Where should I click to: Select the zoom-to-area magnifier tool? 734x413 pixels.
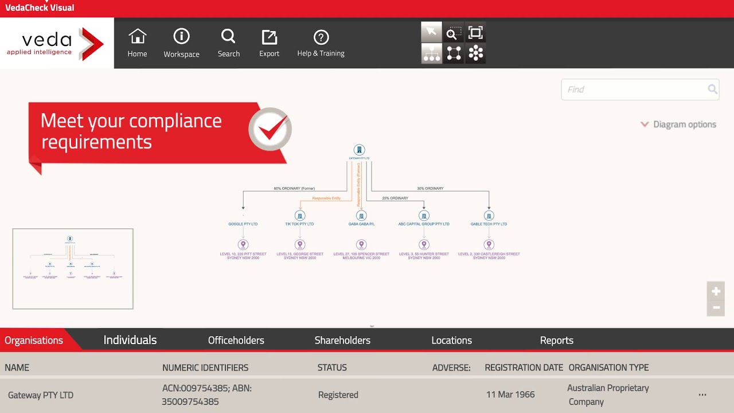click(454, 32)
